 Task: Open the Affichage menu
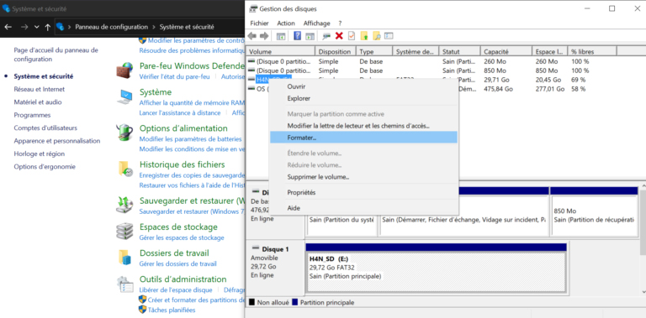317,23
